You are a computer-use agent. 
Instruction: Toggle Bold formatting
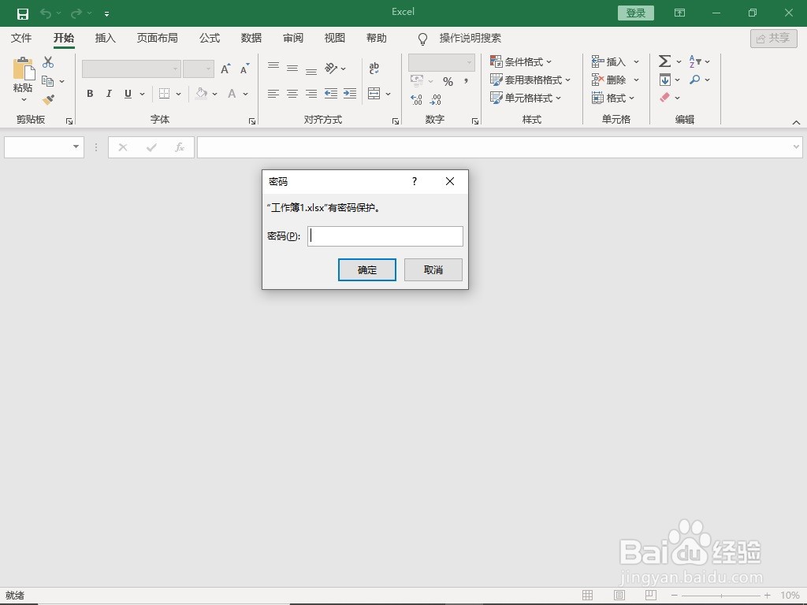(90, 94)
